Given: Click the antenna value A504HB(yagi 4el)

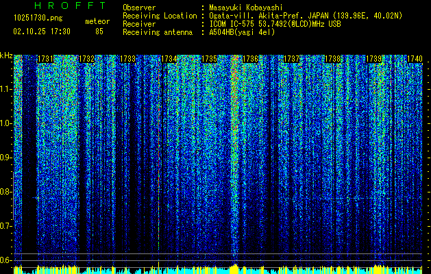Looking at the screenshot, I should tap(242, 32).
